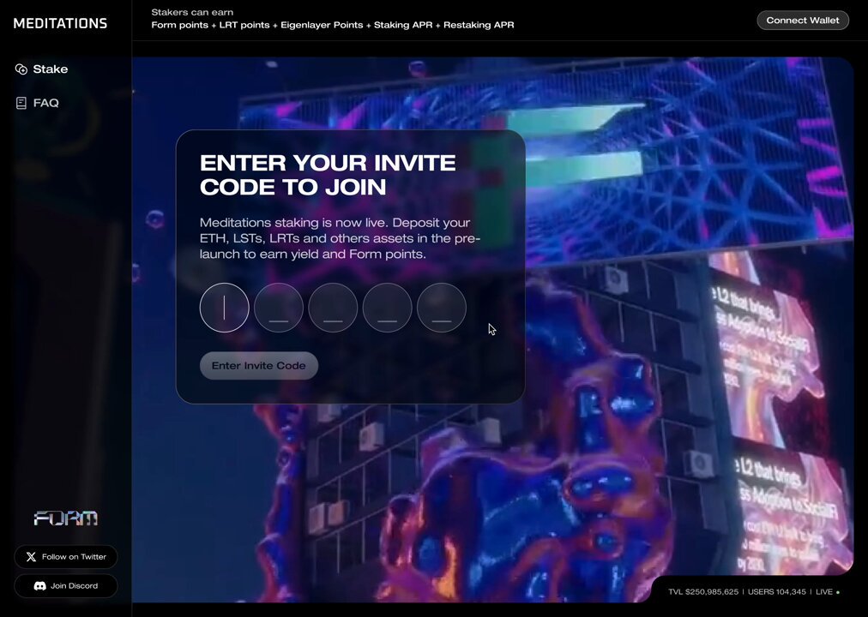Click the 'ENTER YOUR INVITE CODE TO JOIN' heading
Image resolution: width=868 pixels, height=617 pixels.
pyautogui.click(x=328, y=175)
